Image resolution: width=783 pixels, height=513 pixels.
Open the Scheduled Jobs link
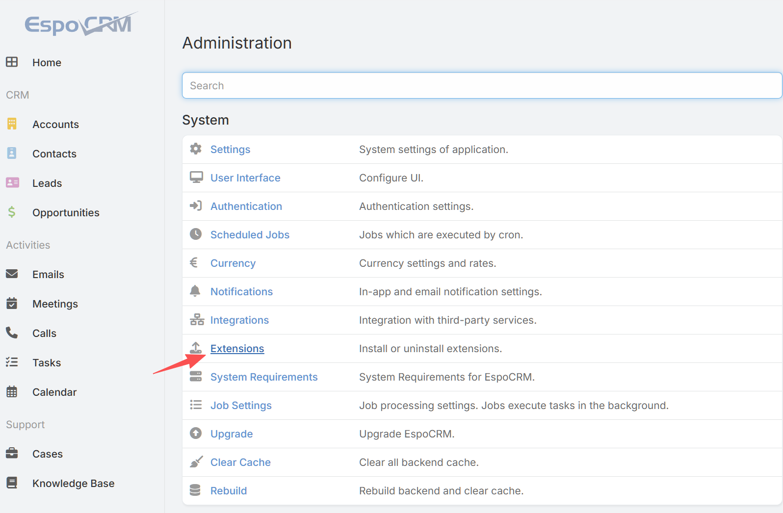[x=250, y=234]
